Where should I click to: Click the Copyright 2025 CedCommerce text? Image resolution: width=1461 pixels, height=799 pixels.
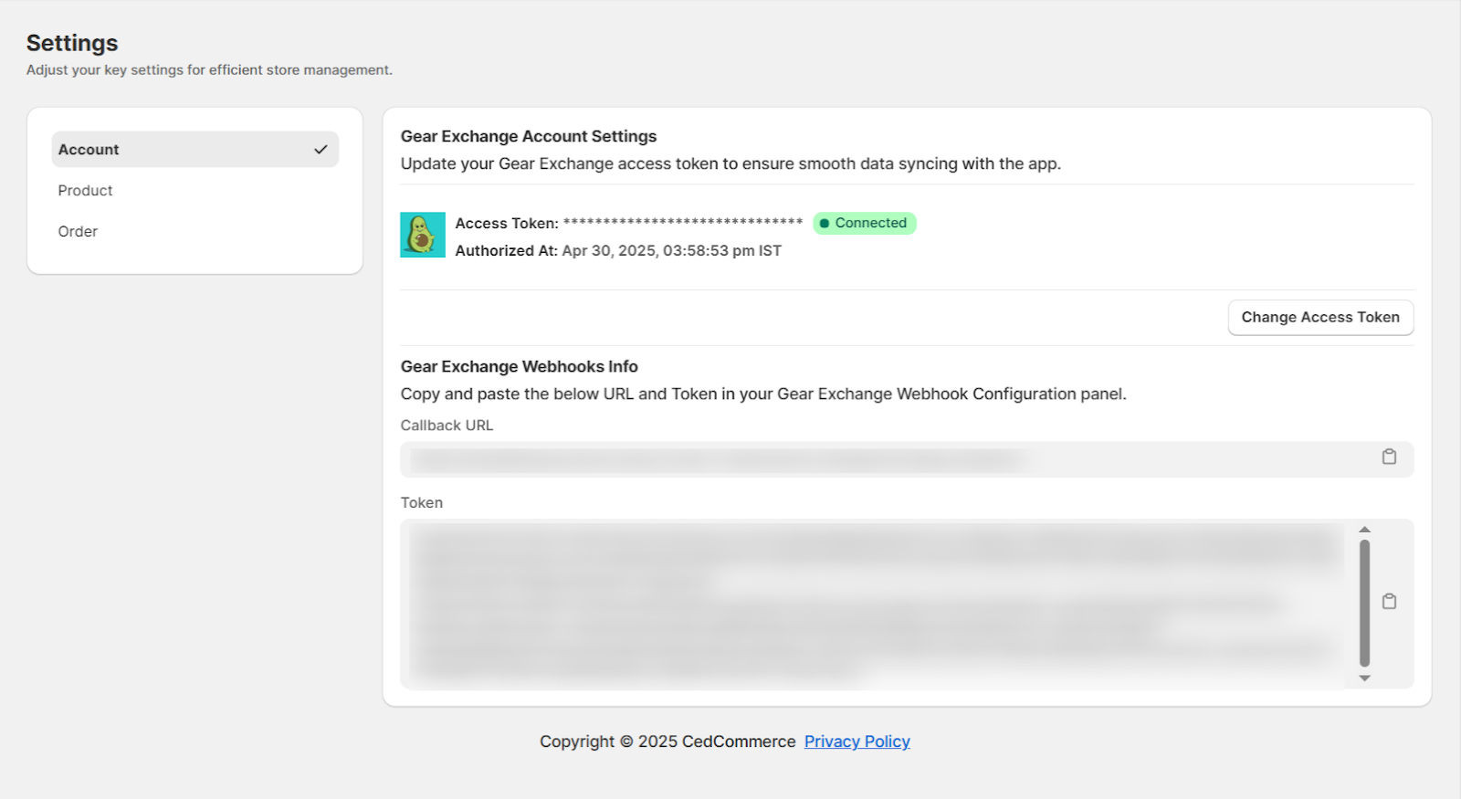(667, 741)
